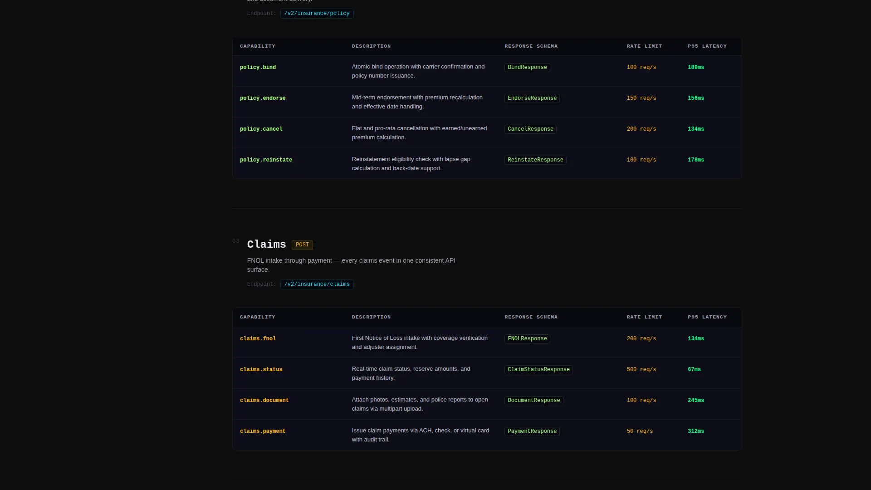Viewport: 871px width, 490px height.
Task: Click the Response Schema header in claims table
Action: click(x=531, y=317)
